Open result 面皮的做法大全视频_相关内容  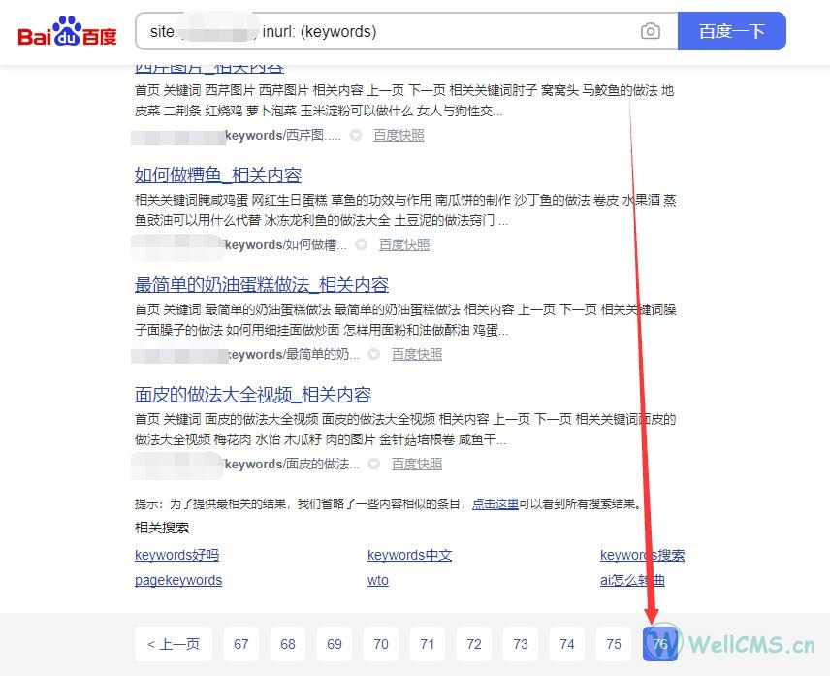pos(253,395)
